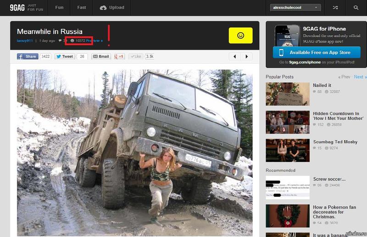
Task: Open the Fun menu item
Action: point(60,8)
